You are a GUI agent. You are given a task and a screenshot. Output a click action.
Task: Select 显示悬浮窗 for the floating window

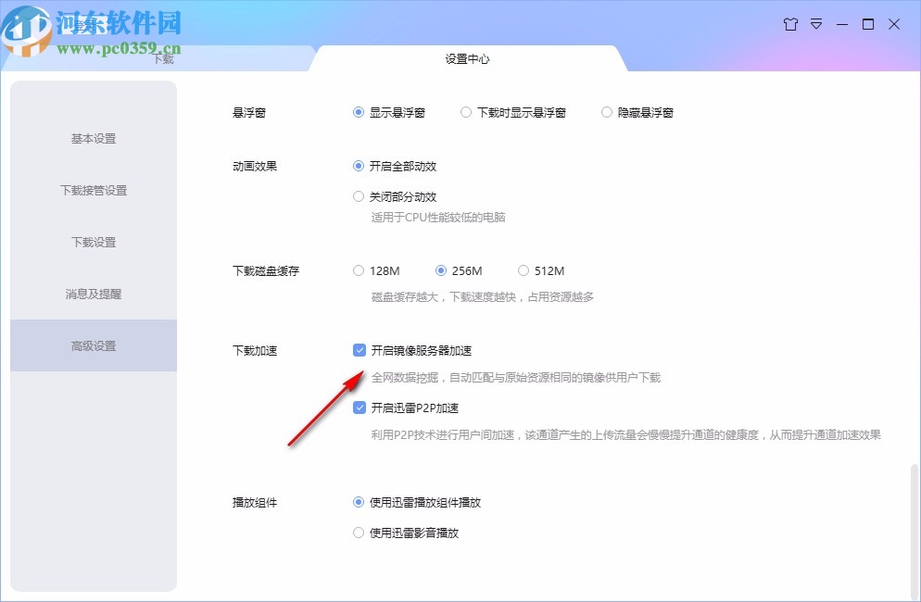(359, 111)
